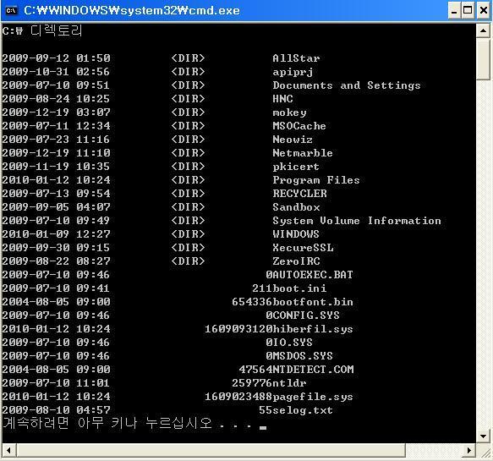Click the 0CONFIG.SYS file entry
The width and height of the screenshot is (493, 461).
(303, 316)
